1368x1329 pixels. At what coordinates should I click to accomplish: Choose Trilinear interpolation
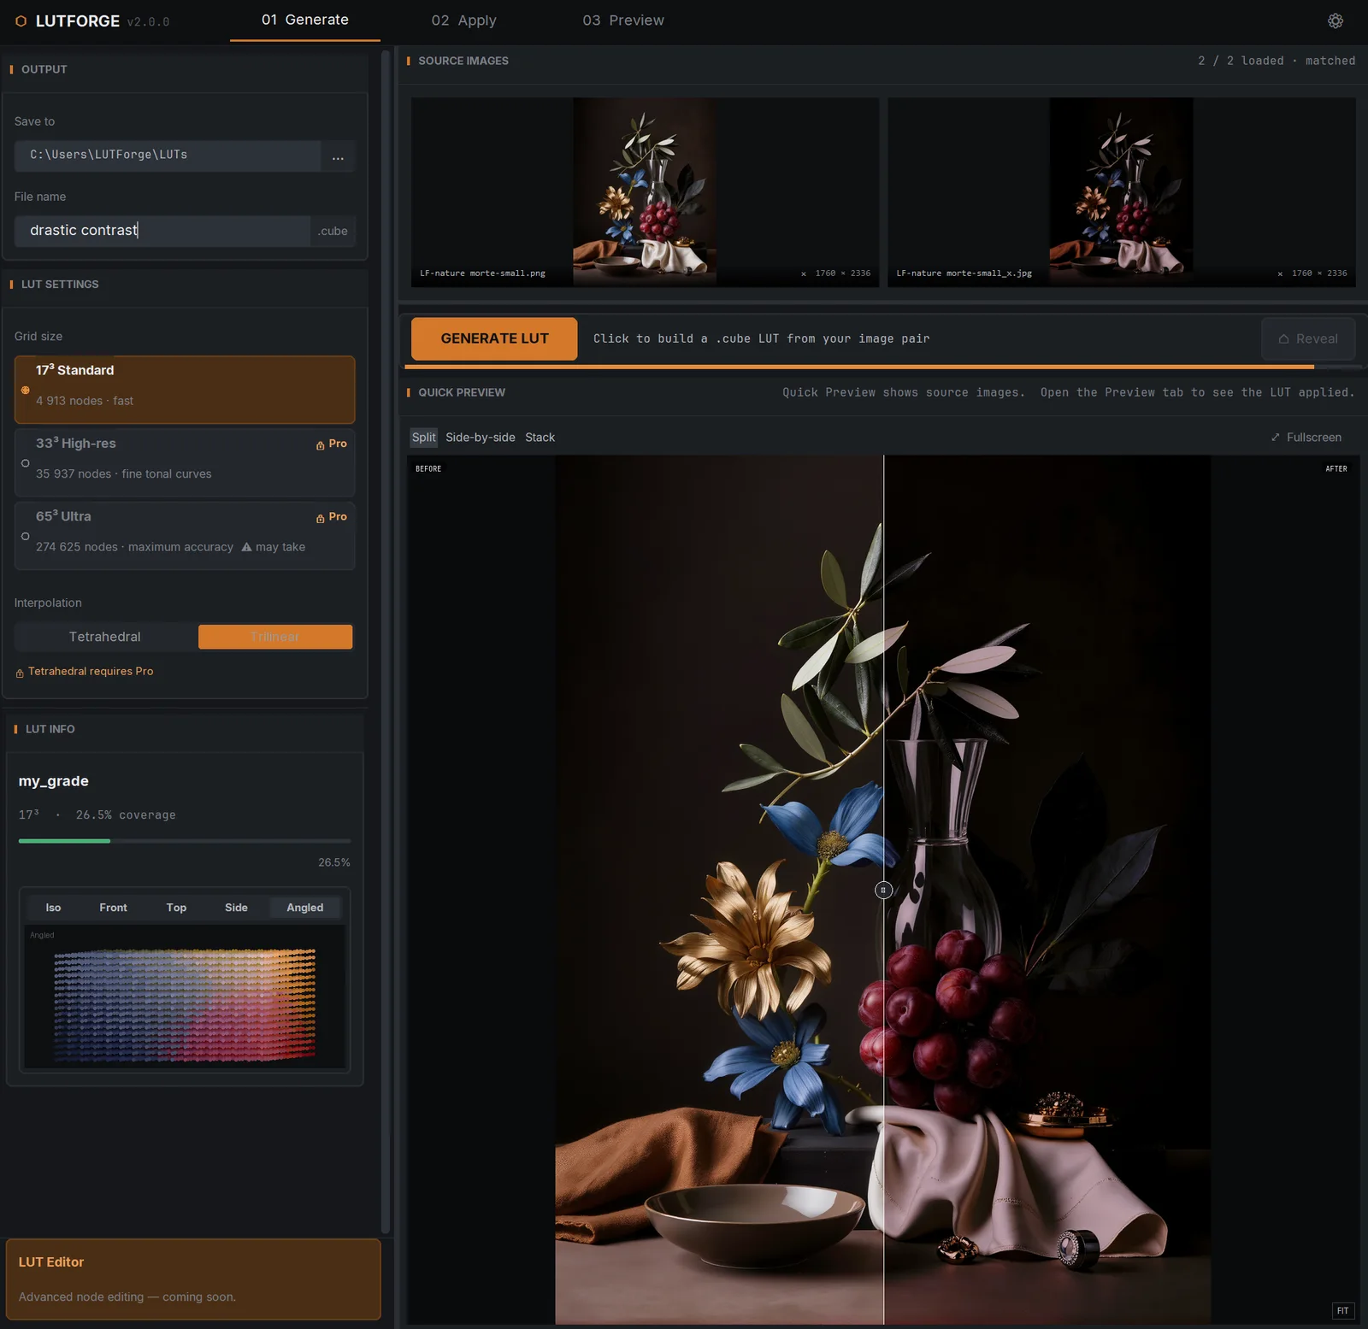pos(275,637)
